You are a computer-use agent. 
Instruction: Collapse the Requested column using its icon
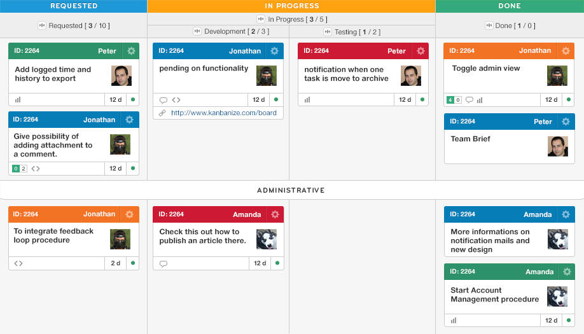(42, 25)
